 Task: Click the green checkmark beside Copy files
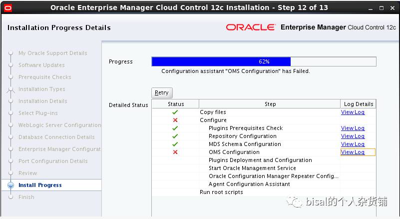tap(175, 112)
